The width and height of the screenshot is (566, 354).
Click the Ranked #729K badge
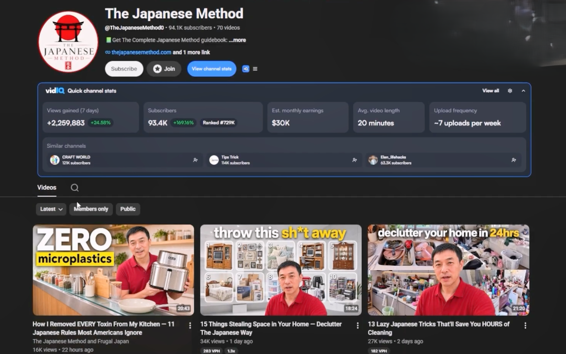219,123
